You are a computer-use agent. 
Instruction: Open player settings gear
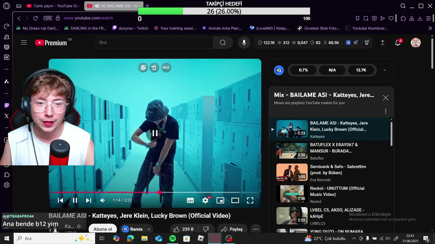[x=205, y=200]
